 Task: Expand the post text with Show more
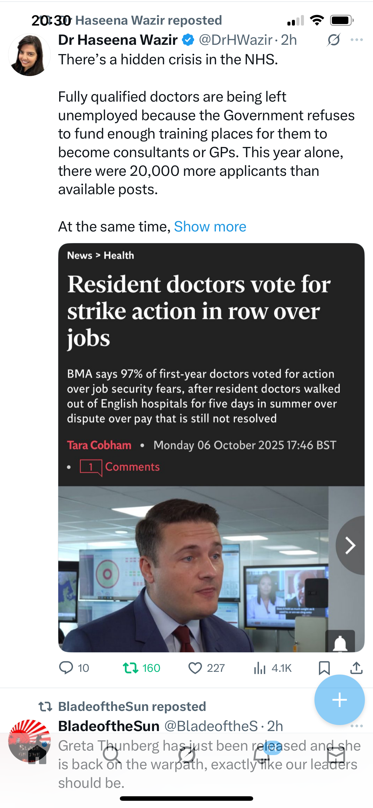(x=210, y=226)
